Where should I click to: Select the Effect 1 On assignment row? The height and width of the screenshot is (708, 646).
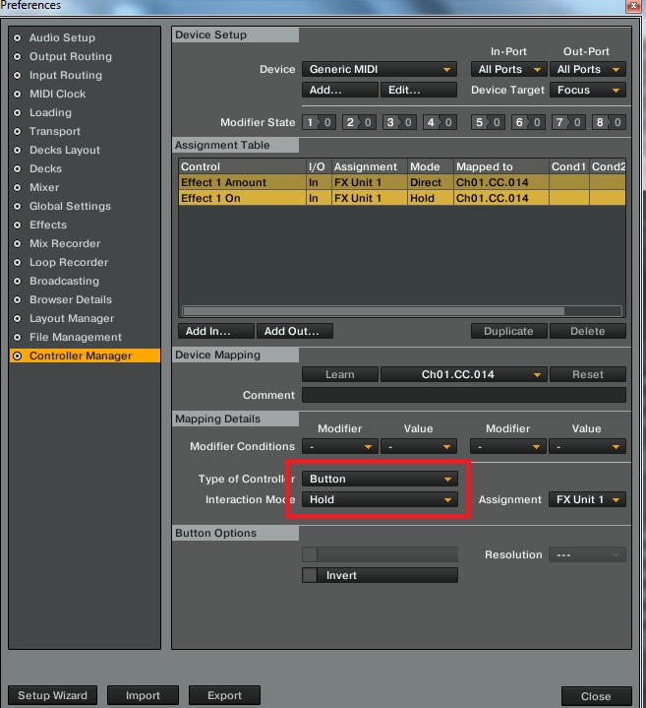click(402, 198)
